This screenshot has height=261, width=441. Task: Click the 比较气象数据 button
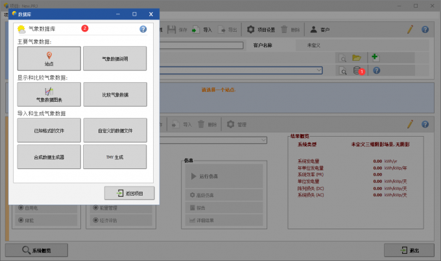click(115, 95)
